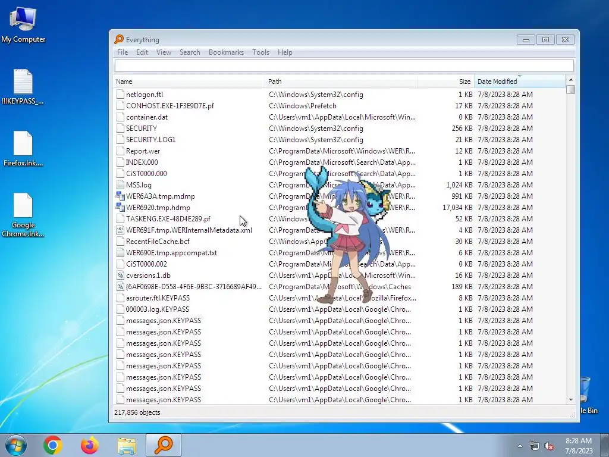
Task: Open the My Computer desktop icon
Action: 23,24
